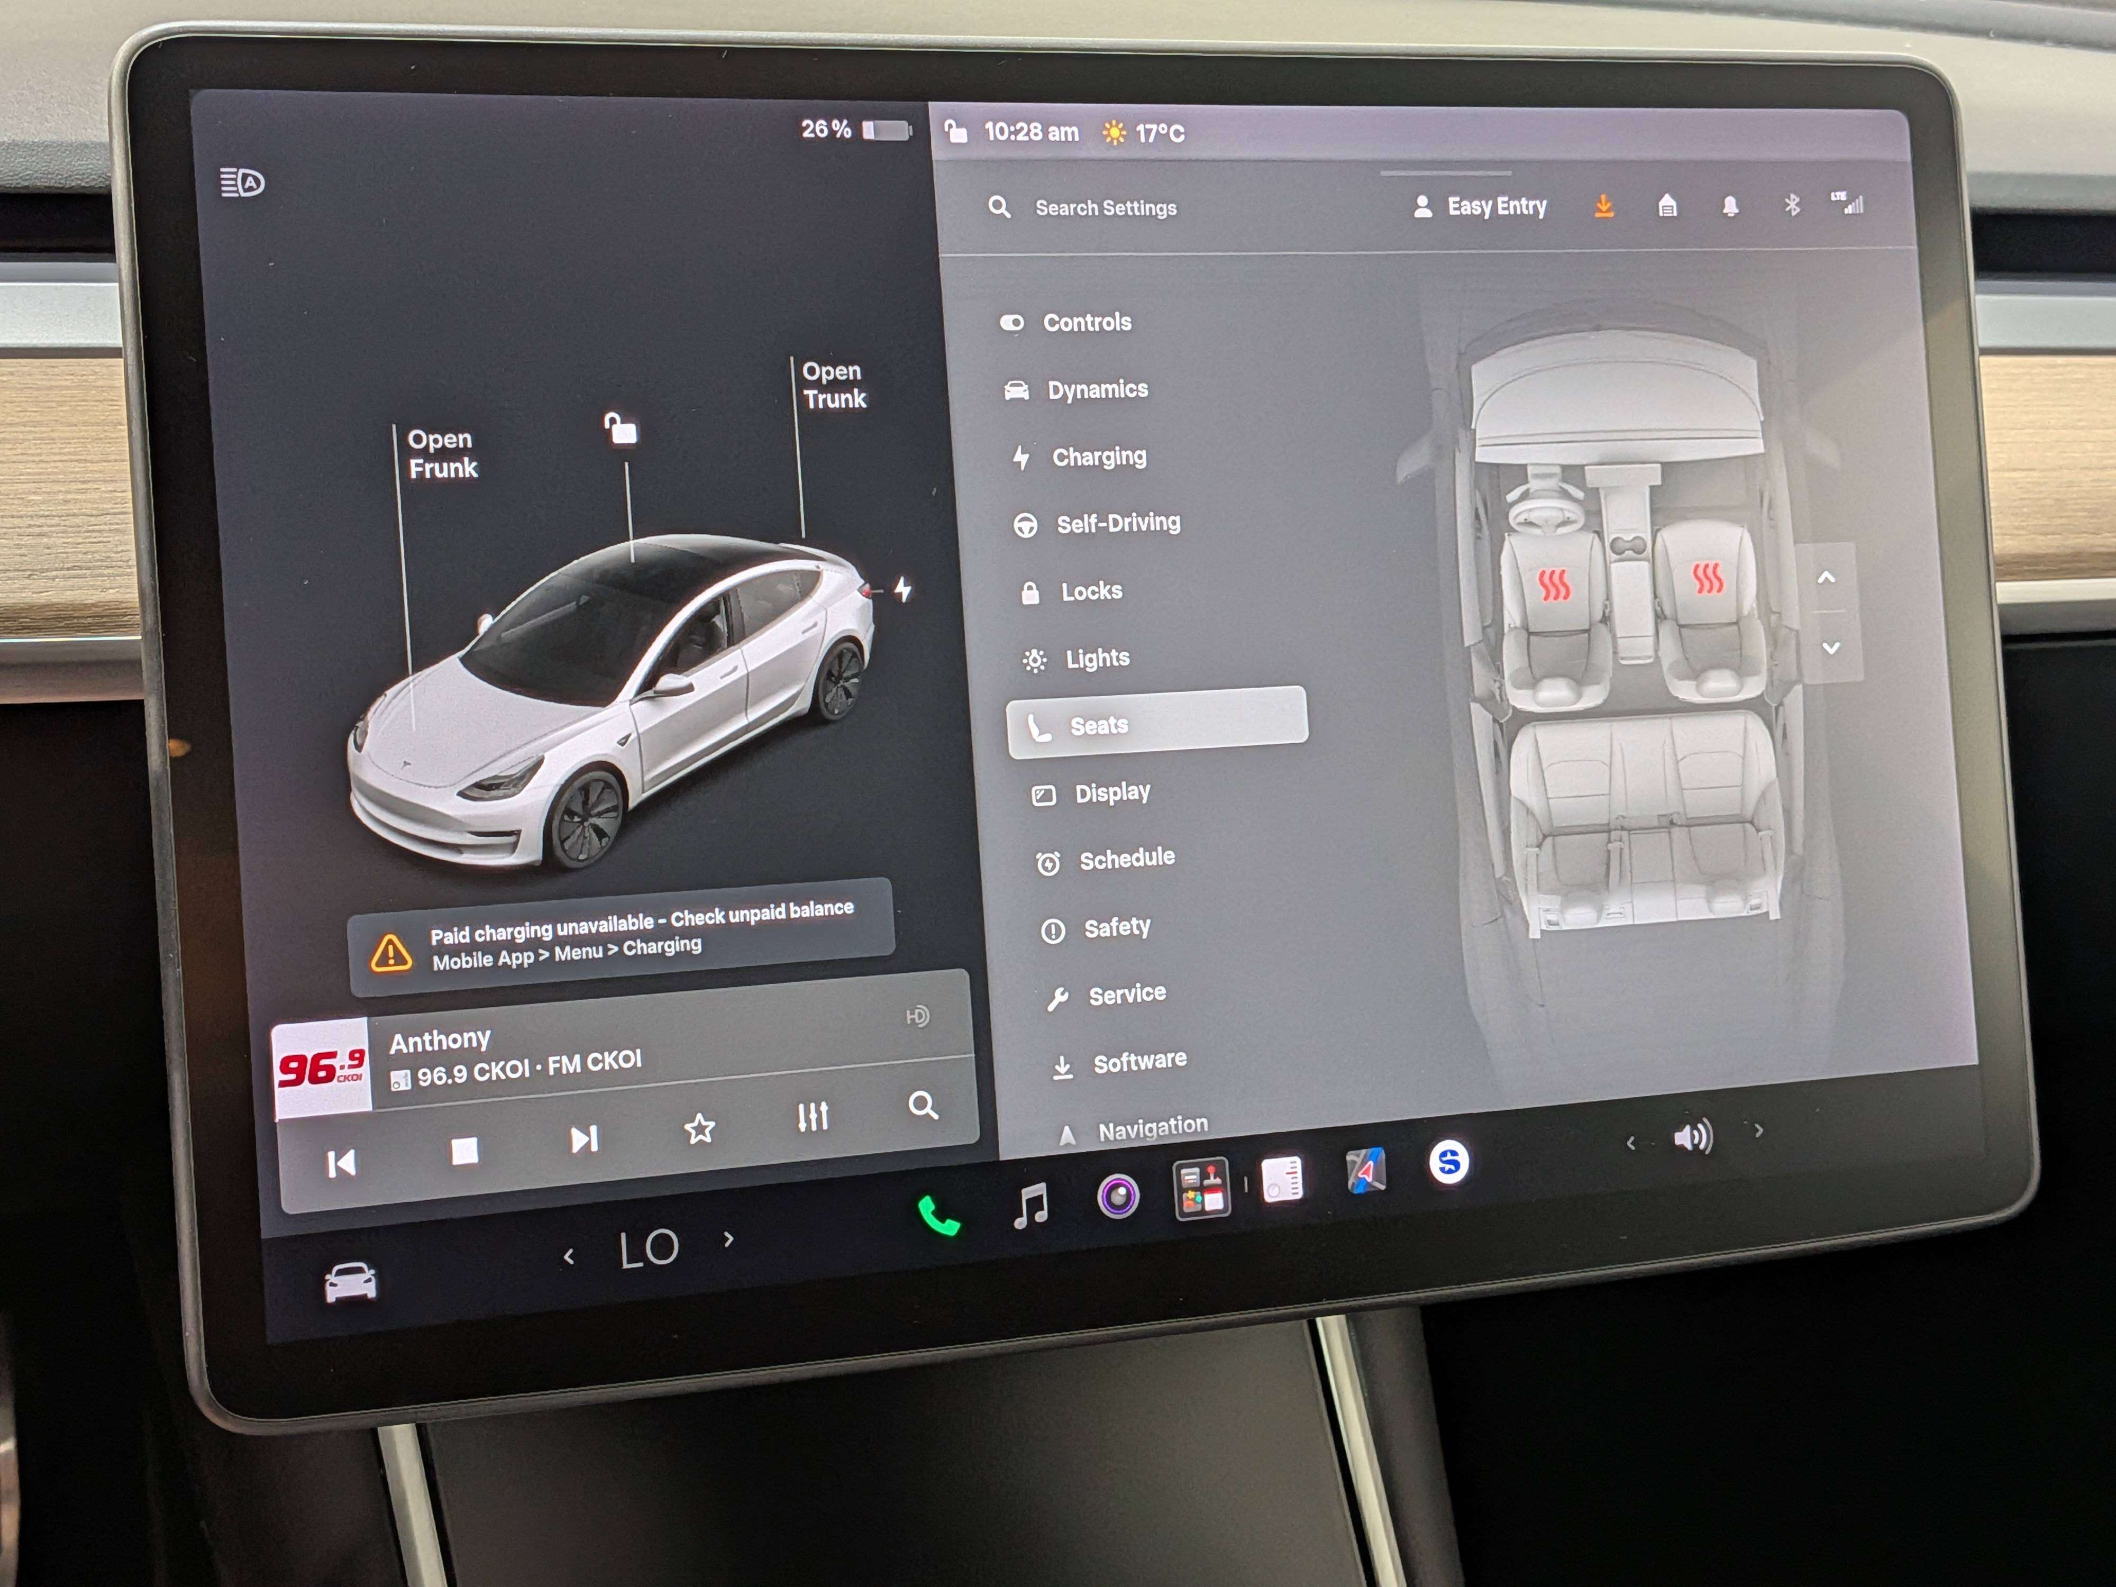This screenshot has width=2116, height=1587.
Task: Tap the Open Trunk button
Action: click(833, 385)
